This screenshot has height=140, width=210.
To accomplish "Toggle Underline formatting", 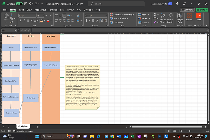I will tap(28, 20).
